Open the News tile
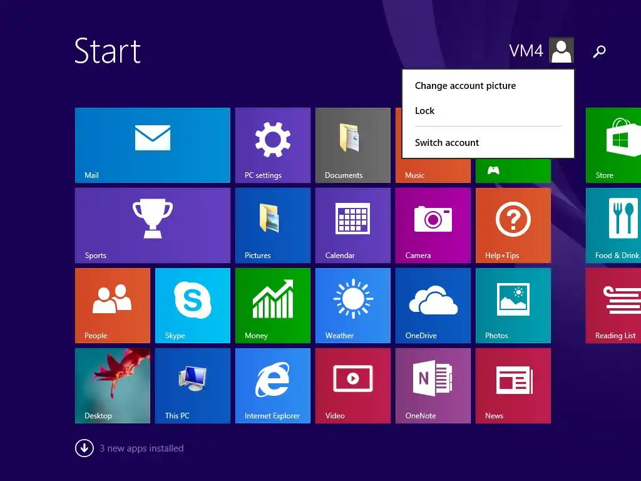Image resolution: width=641 pixels, height=481 pixels. (513, 386)
